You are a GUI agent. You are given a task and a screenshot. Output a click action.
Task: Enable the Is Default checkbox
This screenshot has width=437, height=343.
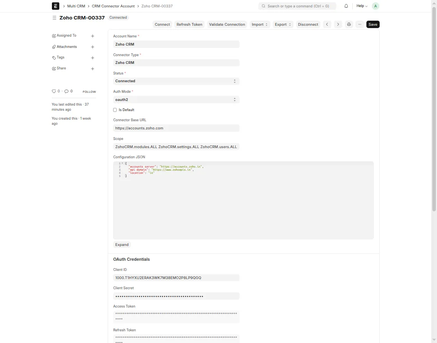pos(115,110)
